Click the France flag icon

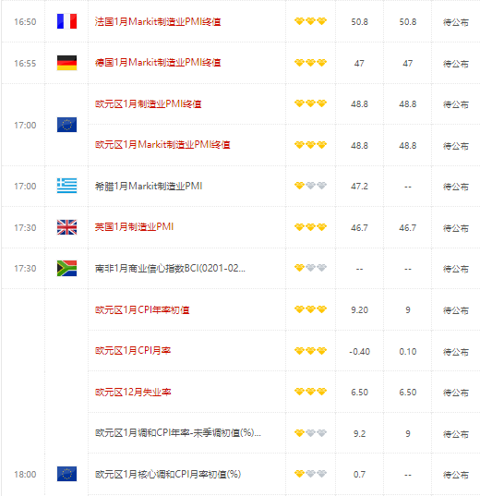coord(66,21)
